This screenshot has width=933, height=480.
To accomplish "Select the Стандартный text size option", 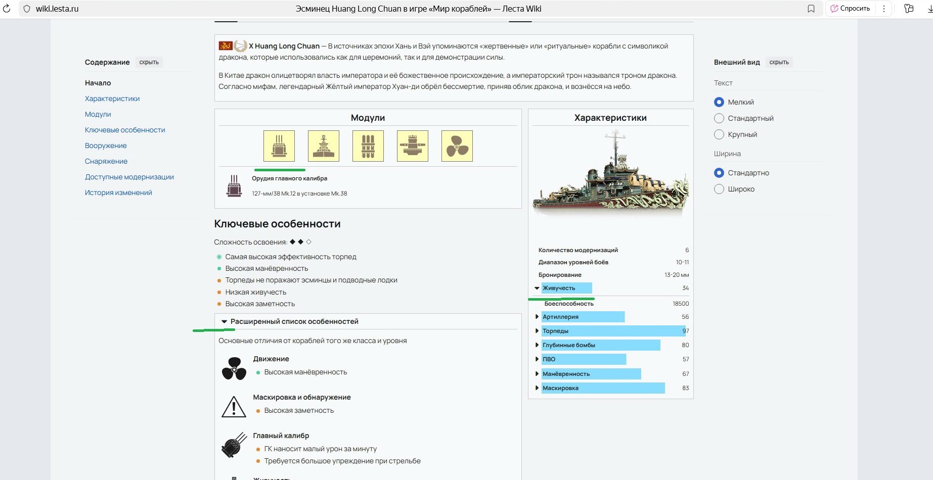I will coord(719,118).
